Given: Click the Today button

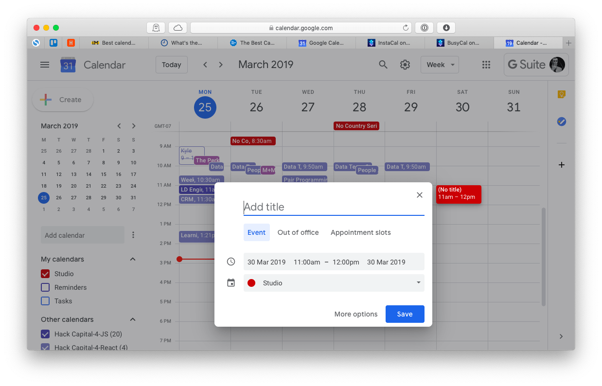Looking at the screenshot, I should tap(172, 65).
